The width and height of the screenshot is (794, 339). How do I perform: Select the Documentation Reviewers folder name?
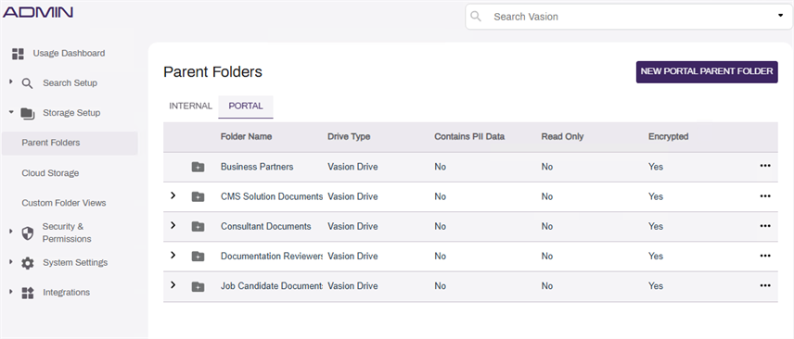[x=272, y=257]
